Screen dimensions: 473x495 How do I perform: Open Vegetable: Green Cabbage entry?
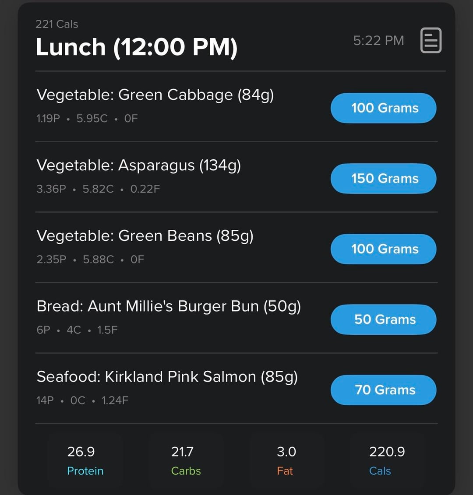coord(155,95)
